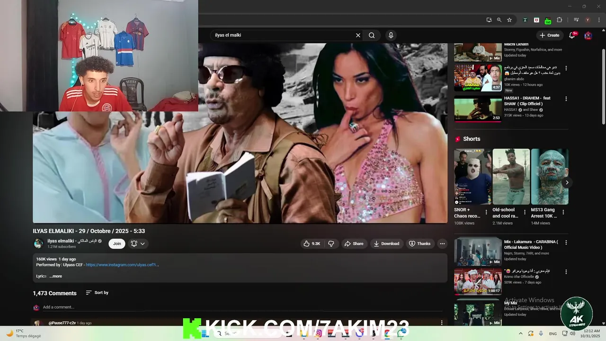Open the 4:37 Arabic video thumbnail
This screenshot has height=341, width=606.
tap(478, 78)
